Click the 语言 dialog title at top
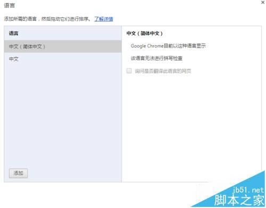This screenshot has height=208, width=266. (x=10, y=5)
